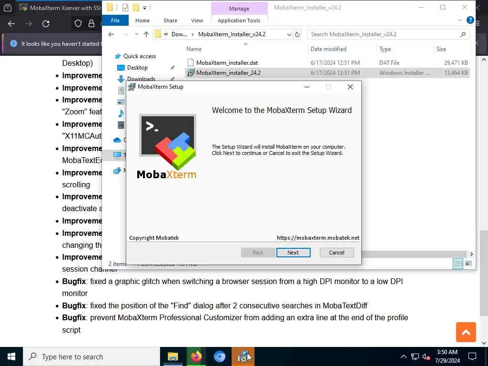Click Next in MobaXterm Setup wizard

293,253
